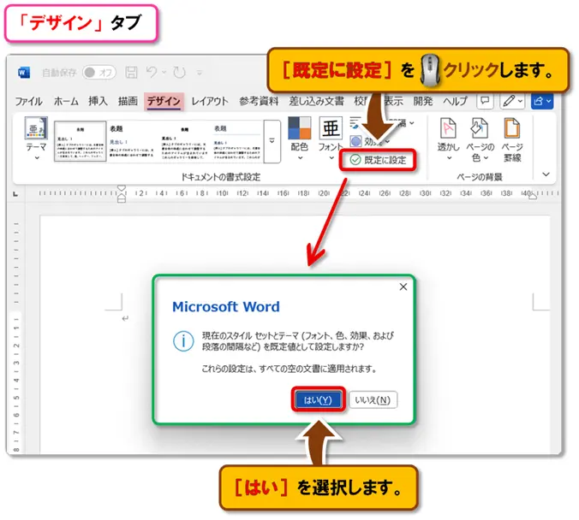The image size is (579, 520).
Task: Open the ファイル (File) tab
Action: tap(29, 101)
